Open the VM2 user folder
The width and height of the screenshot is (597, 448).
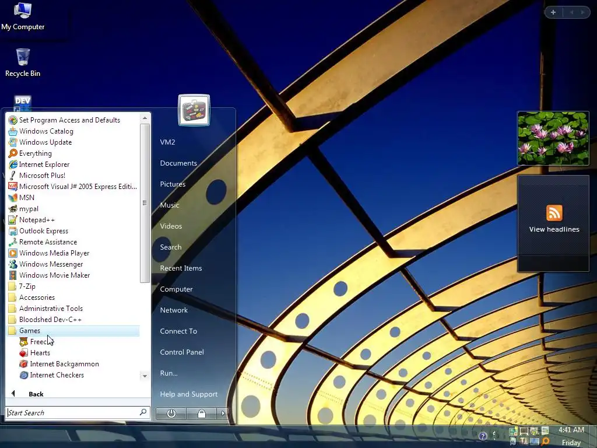click(167, 142)
